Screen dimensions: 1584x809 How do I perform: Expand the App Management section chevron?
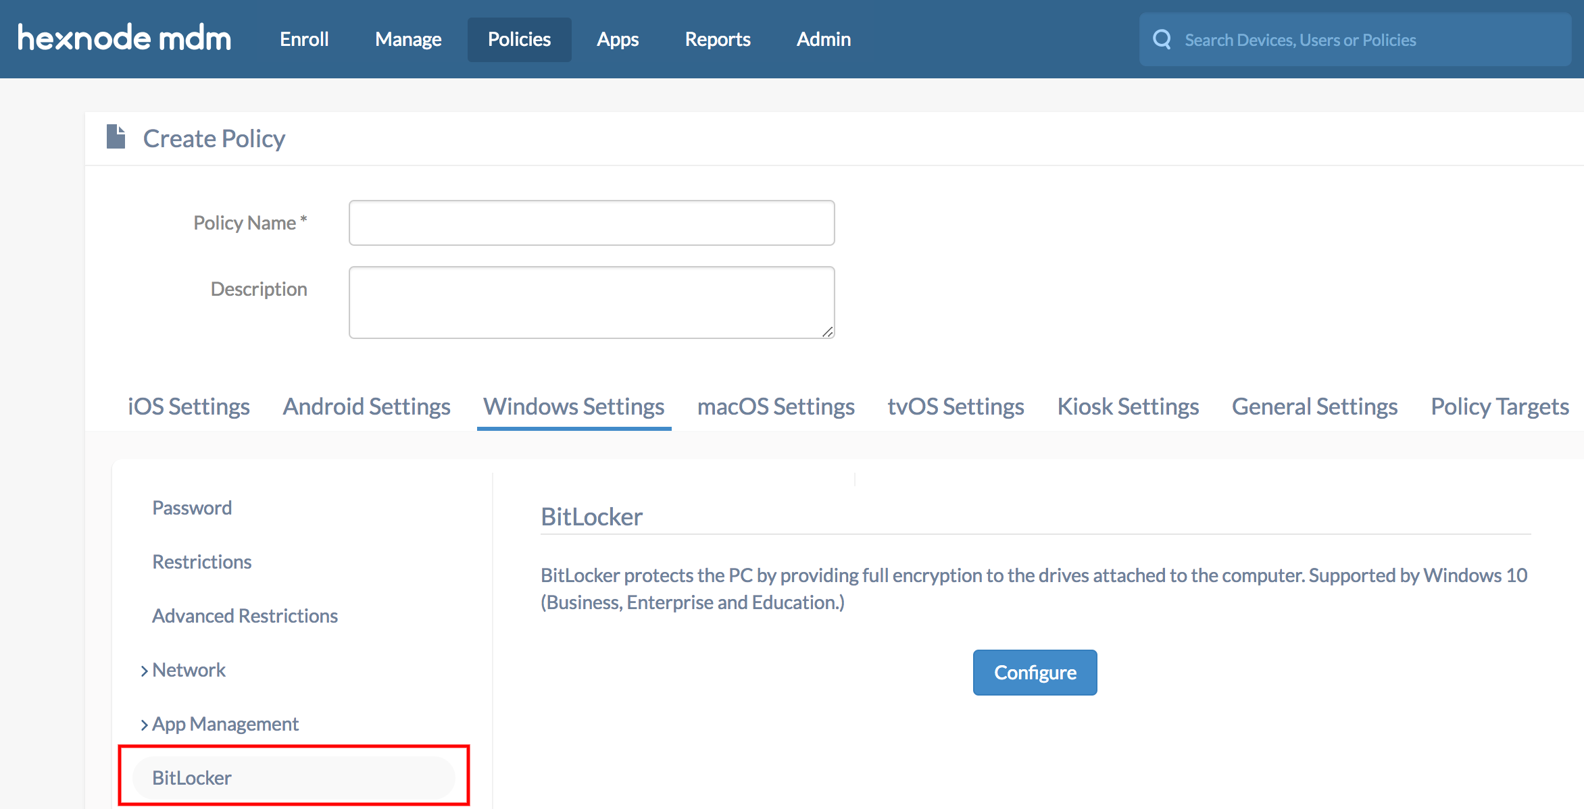coord(144,725)
